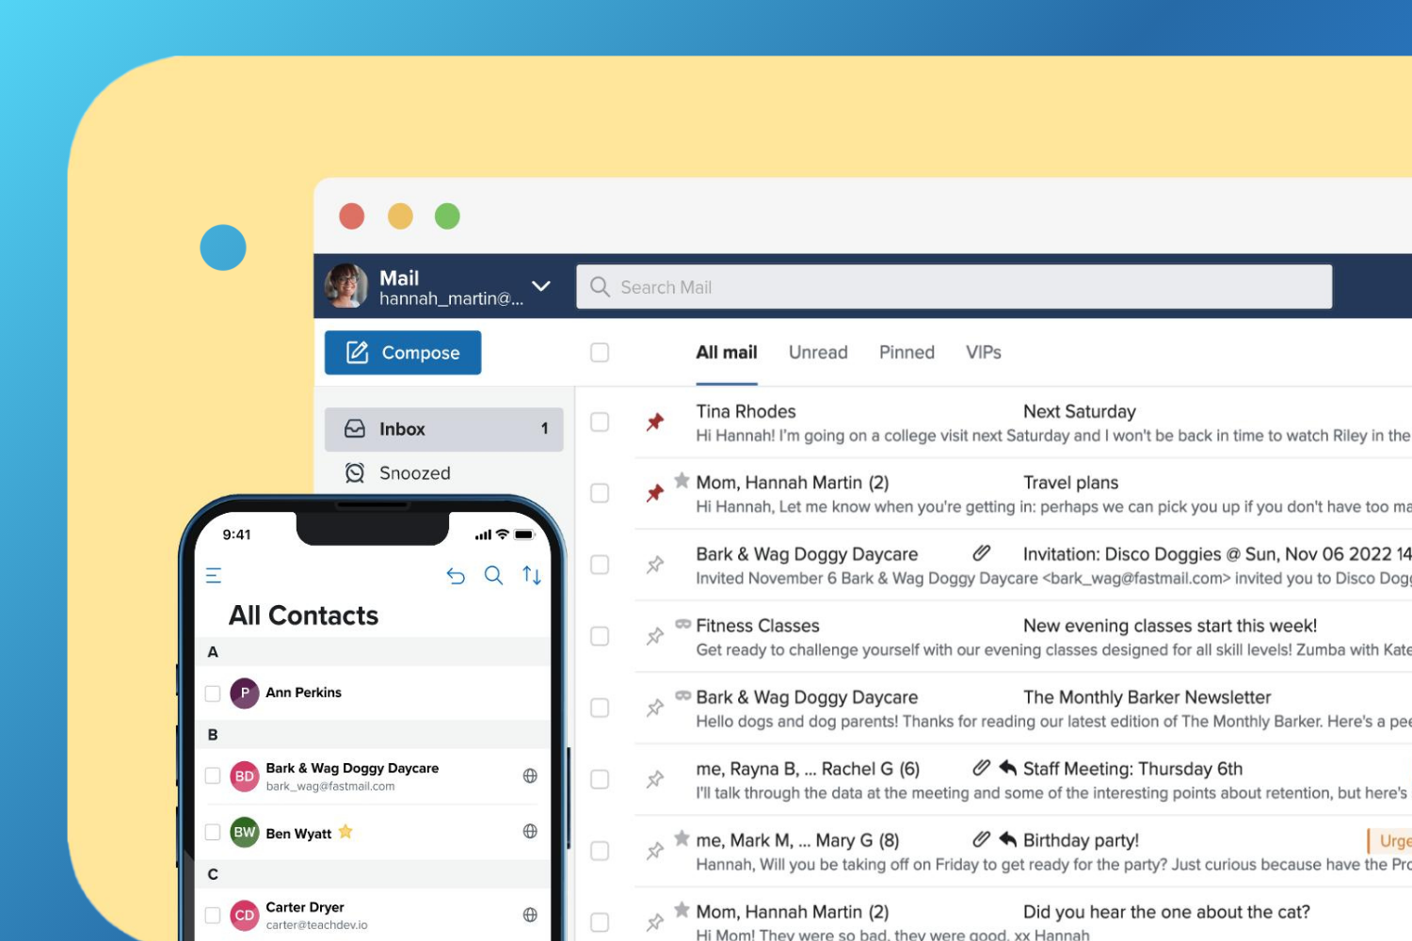Check the Travel plans email checkbox
Image resolution: width=1412 pixels, height=941 pixels.
tap(600, 493)
